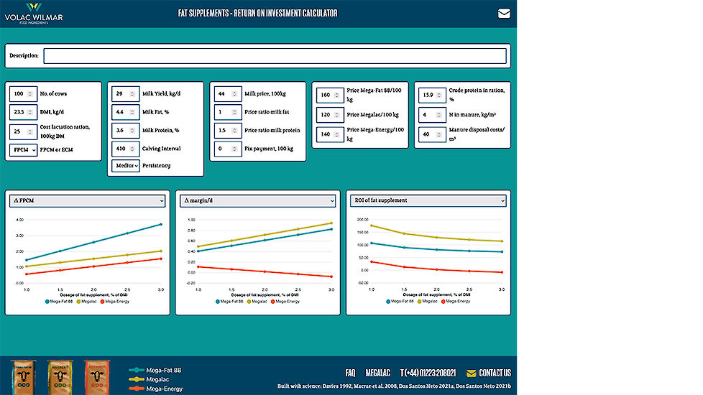This screenshot has height=395, width=703.
Task: Open the Persistency dropdown
Action: 126,165
